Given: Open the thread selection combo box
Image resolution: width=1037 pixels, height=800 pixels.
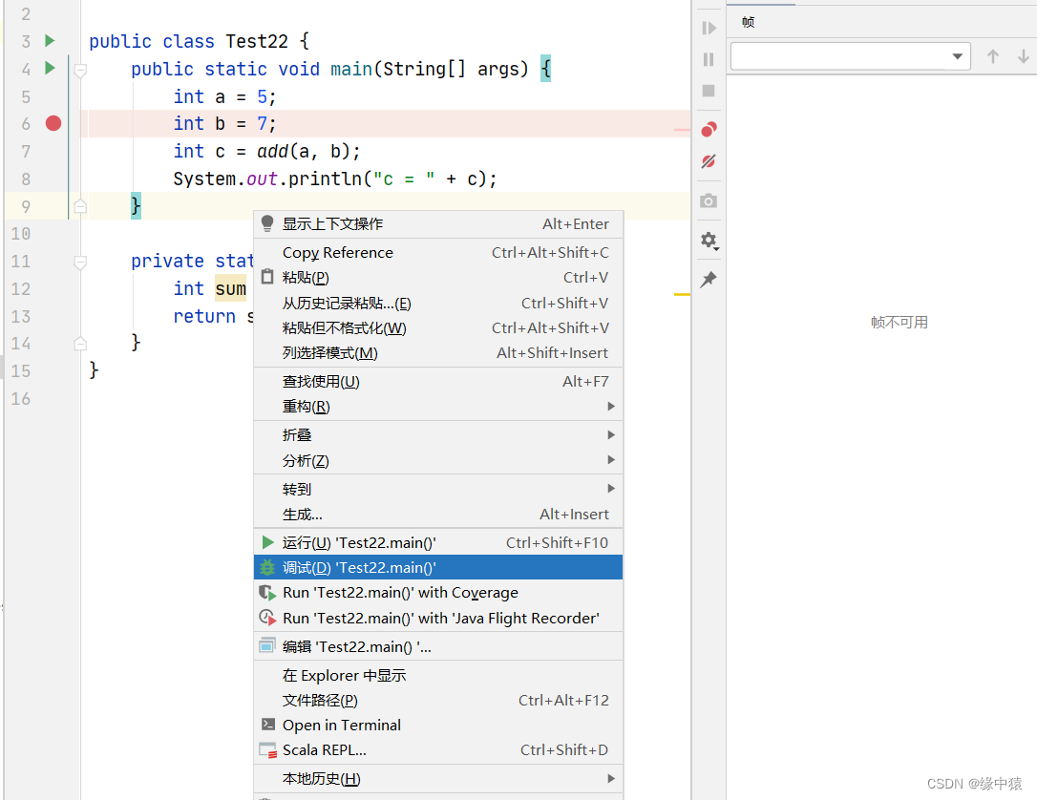Looking at the screenshot, I should tap(850, 56).
